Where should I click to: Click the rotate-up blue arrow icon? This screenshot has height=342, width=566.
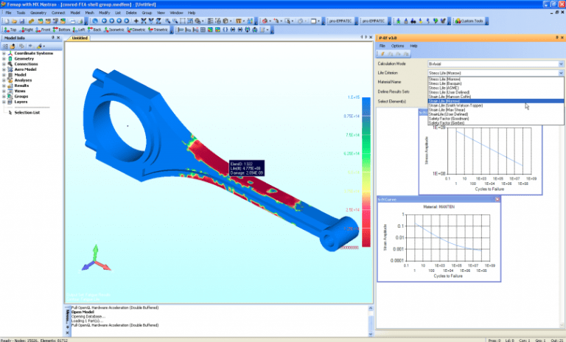[x=119, y=21]
